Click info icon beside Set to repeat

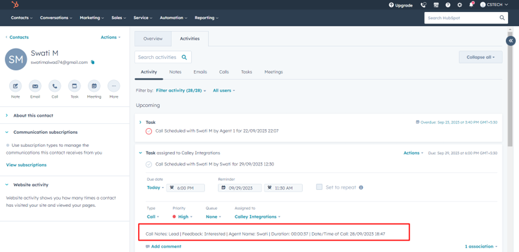(361, 188)
